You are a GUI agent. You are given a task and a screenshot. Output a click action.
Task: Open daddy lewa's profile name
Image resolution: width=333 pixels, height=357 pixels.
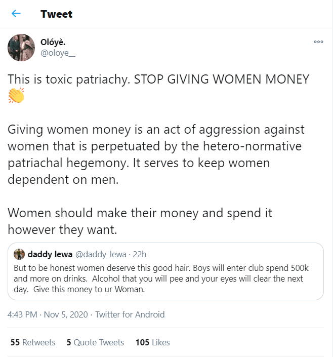click(x=49, y=254)
